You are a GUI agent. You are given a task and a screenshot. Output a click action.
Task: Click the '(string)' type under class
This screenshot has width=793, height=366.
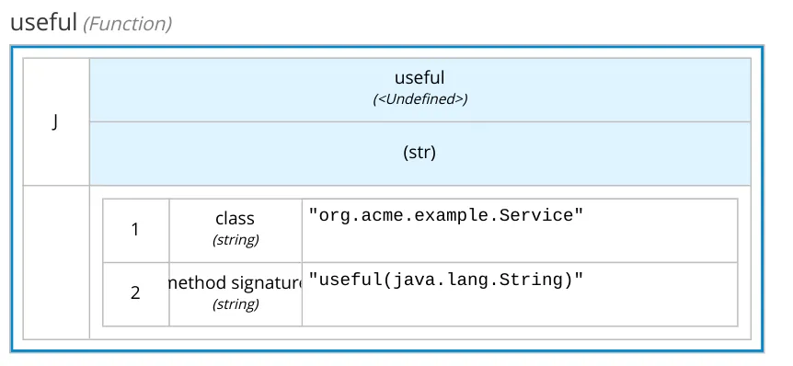[236, 240]
